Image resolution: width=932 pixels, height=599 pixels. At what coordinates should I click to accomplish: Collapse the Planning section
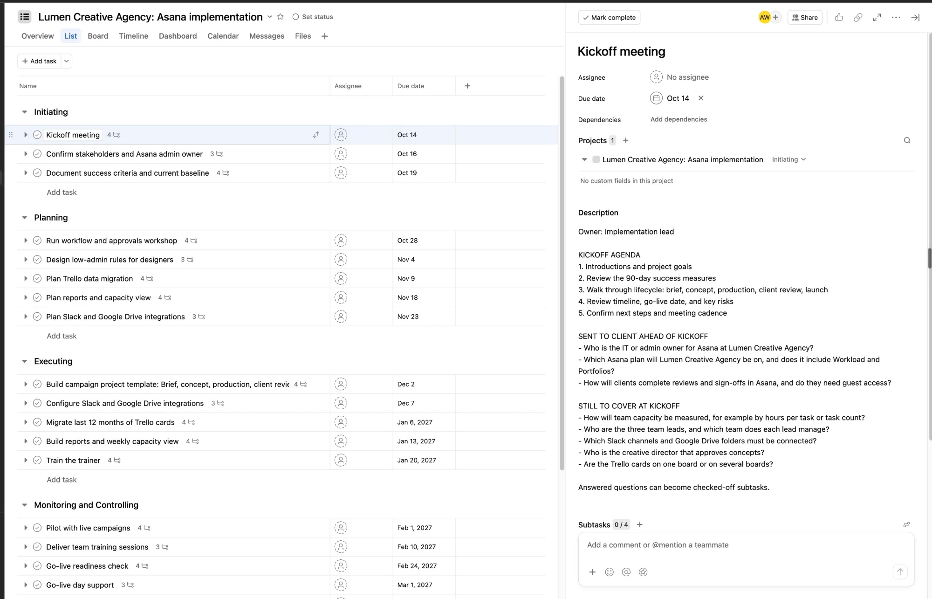click(x=25, y=218)
